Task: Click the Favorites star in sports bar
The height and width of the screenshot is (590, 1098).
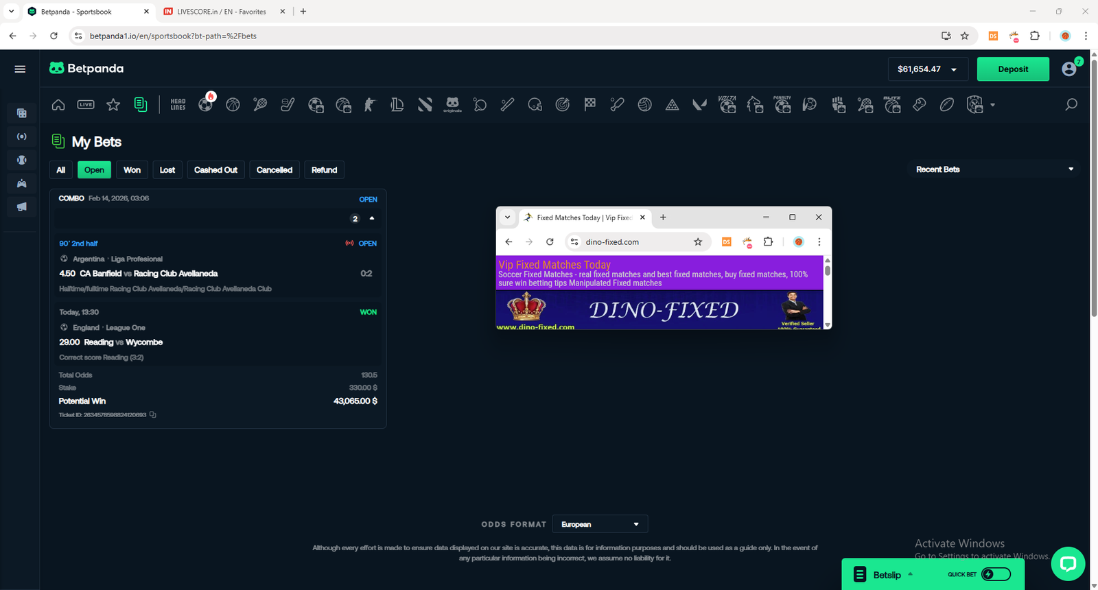Action: (x=113, y=104)
